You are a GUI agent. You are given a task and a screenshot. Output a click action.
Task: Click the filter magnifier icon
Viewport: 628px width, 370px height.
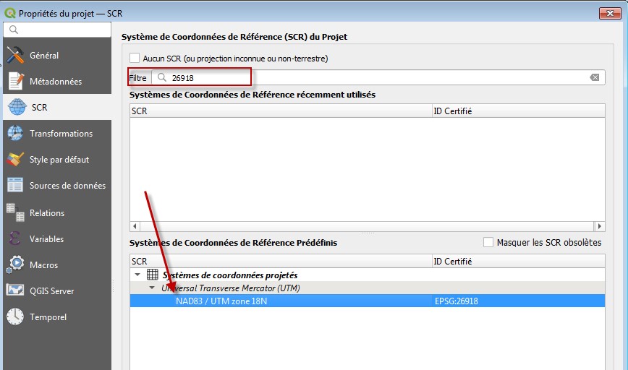[x=162, y=77]
